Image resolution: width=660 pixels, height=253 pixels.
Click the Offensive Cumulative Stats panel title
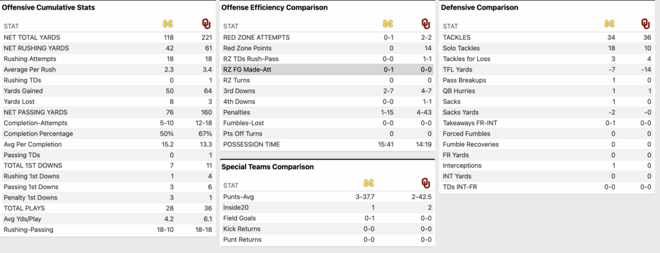pos(48,8)
